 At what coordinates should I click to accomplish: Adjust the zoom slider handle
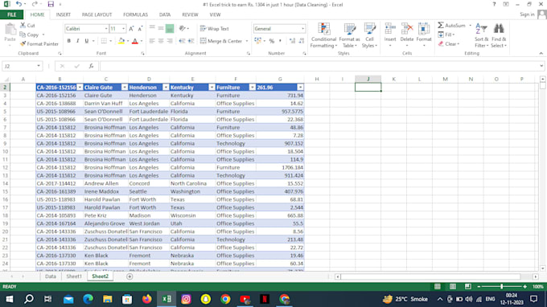(502, 286)
